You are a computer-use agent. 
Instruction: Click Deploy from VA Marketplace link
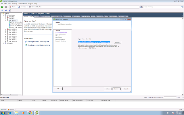click(38, 42)
